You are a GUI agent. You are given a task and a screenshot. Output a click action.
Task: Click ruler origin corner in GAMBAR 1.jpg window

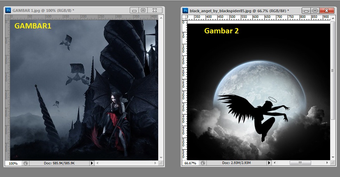(7, 17)
